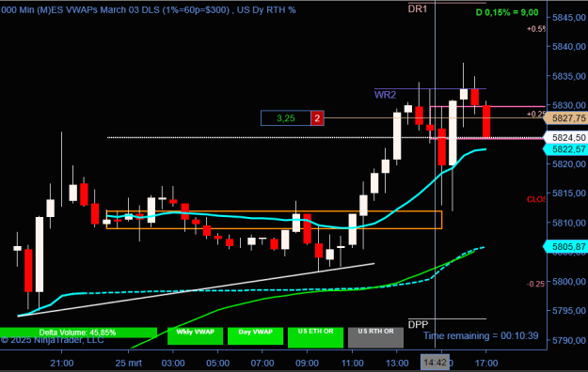Image resolution: width=588 pixels, height=372 pixels.
Task: Click the 03:00 time axis label
Action: [x=173, y=363]
